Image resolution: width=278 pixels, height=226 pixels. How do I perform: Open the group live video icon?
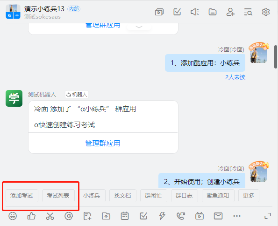pos(159,12)
